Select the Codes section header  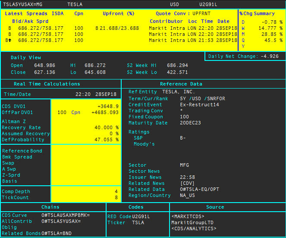click(136, 207)
